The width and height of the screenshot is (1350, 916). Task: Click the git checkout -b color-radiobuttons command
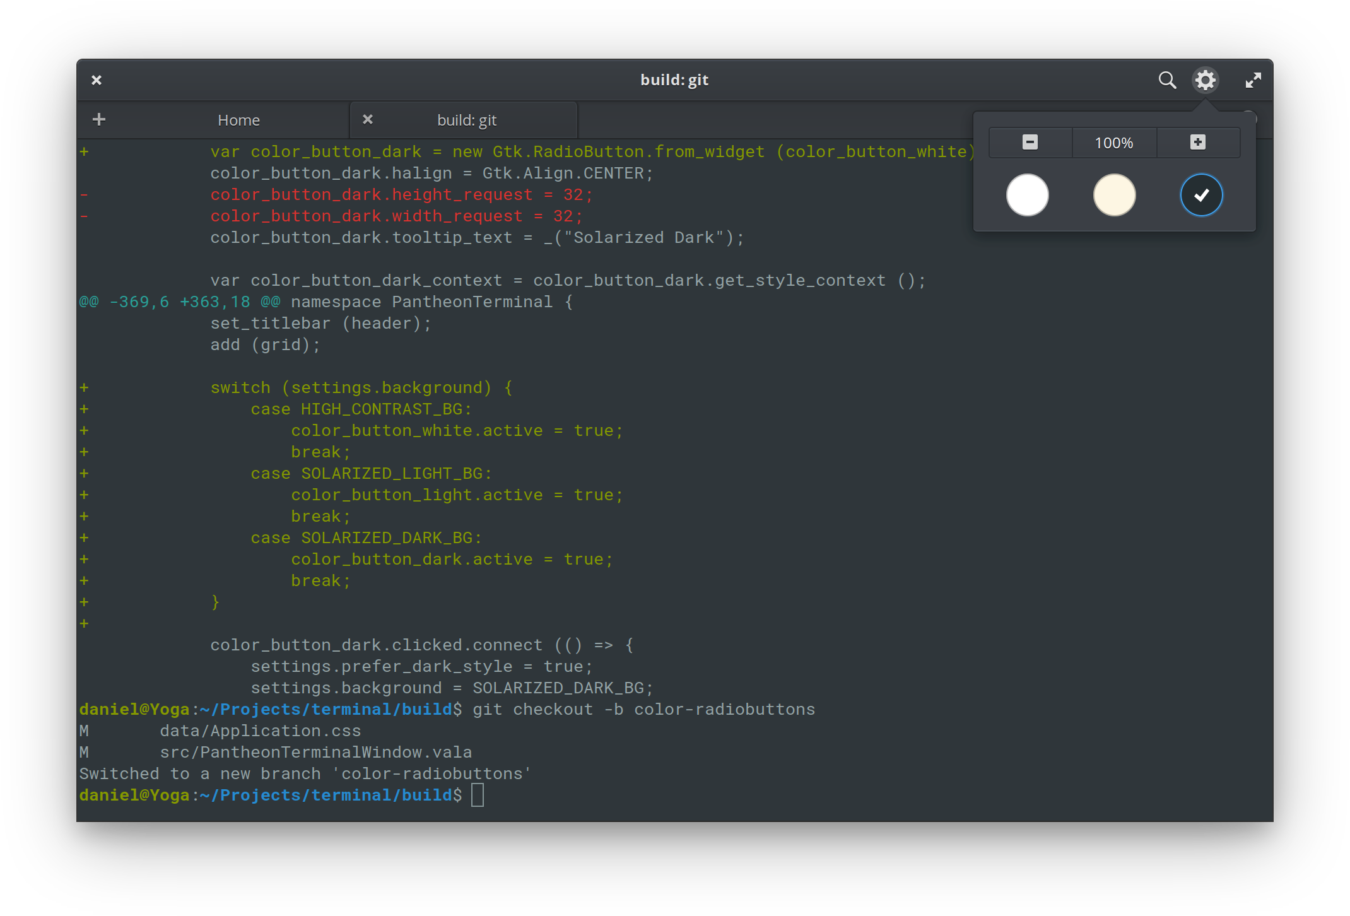[643, 710]
